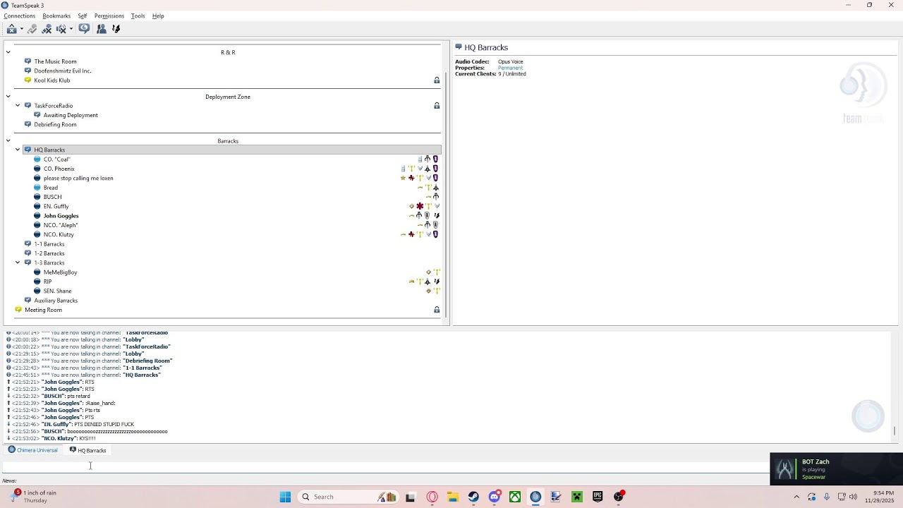The image size is (903, 508).
Task: Click the eye speech-bubble subscribe toolbar icon
Action: pos(84,29)
